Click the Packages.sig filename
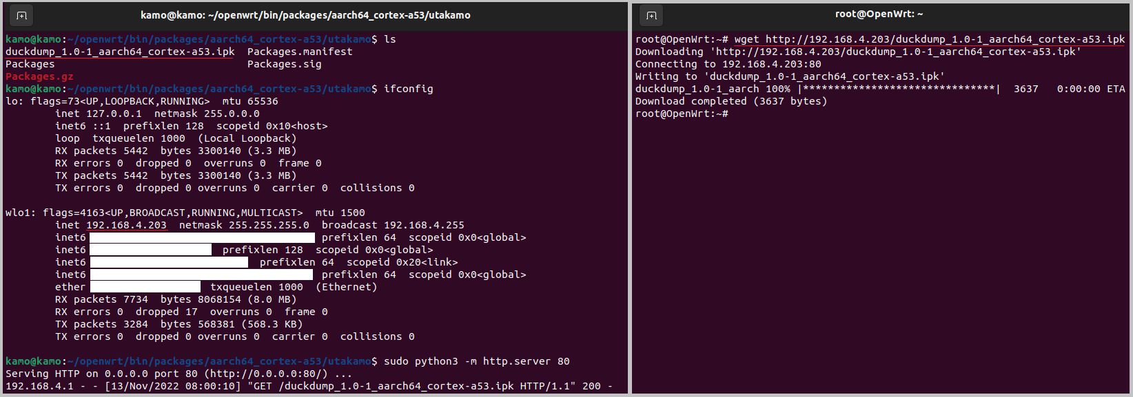1133x397 pixels. tap(285, 64)
